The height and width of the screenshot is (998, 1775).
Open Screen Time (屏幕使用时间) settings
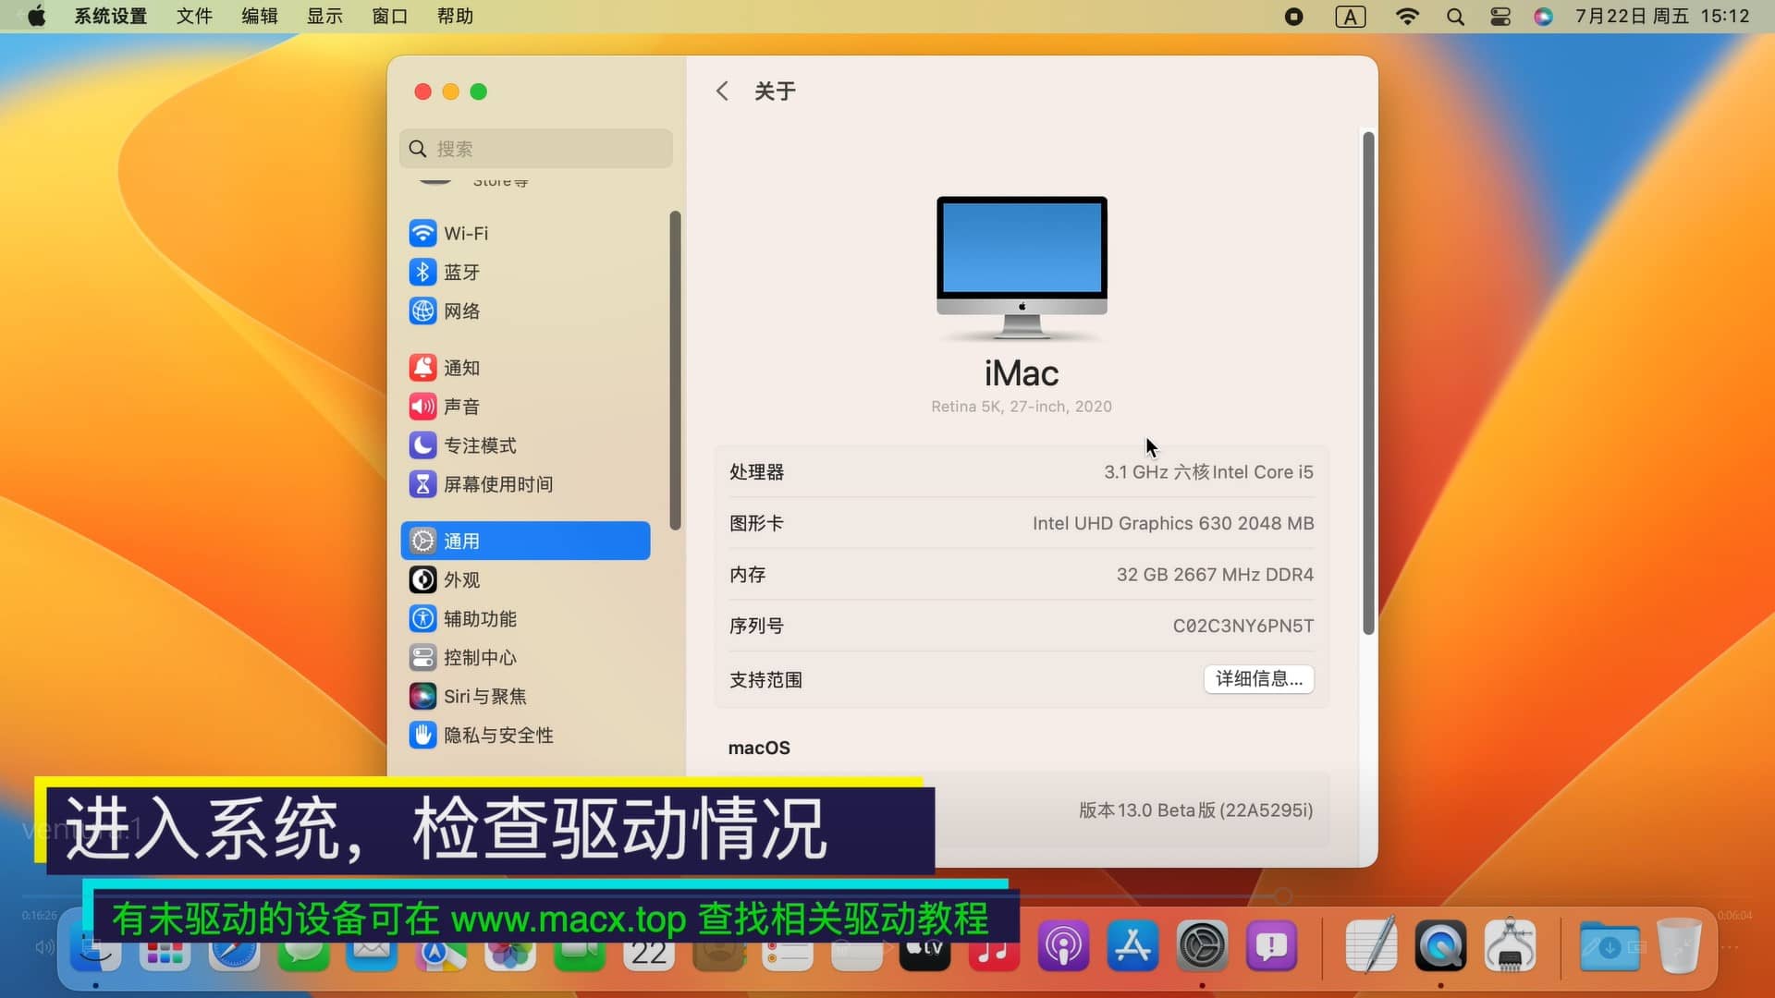(x=497, y=484)
